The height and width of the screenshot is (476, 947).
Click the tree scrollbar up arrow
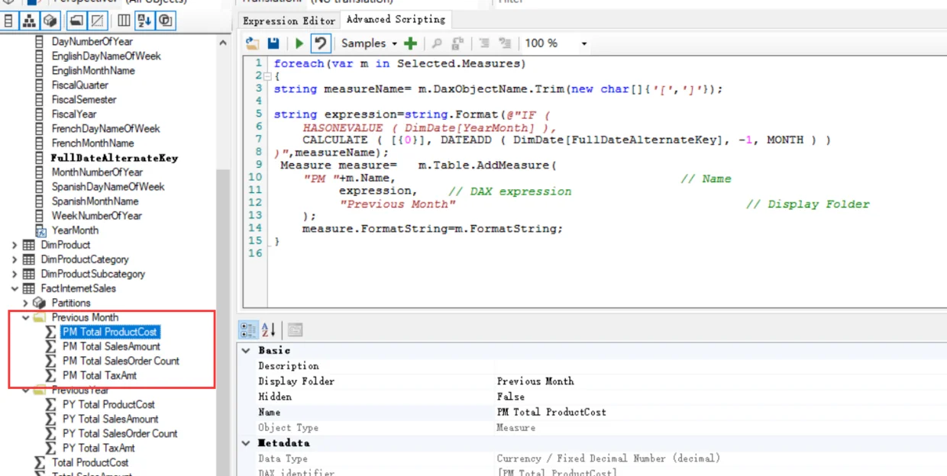pos(223,43)
